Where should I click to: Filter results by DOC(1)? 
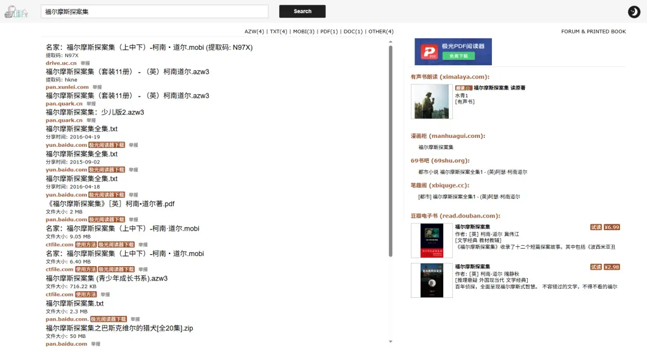[x=353, y=31]
